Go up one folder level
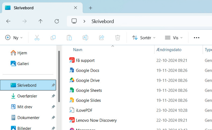Screen dimensions: 212x130 [x=41, y=21]
